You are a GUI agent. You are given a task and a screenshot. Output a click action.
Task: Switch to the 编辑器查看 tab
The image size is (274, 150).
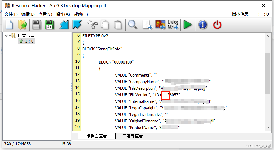pos(97,136)
